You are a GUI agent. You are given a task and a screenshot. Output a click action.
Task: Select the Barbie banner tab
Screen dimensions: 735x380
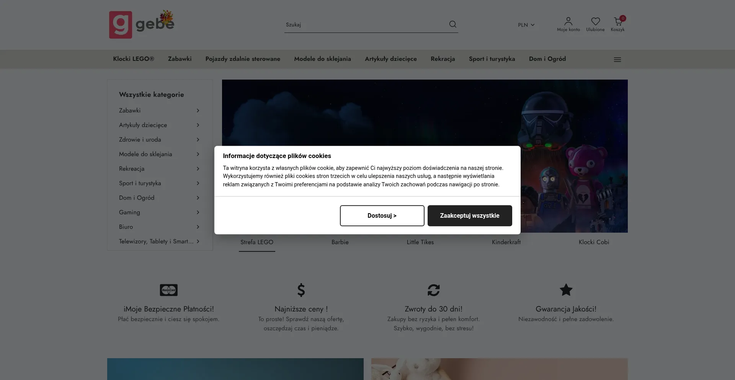tap(340, 242)
